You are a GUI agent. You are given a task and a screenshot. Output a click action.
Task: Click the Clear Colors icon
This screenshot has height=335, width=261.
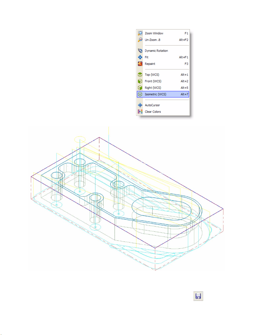point(140,112)
